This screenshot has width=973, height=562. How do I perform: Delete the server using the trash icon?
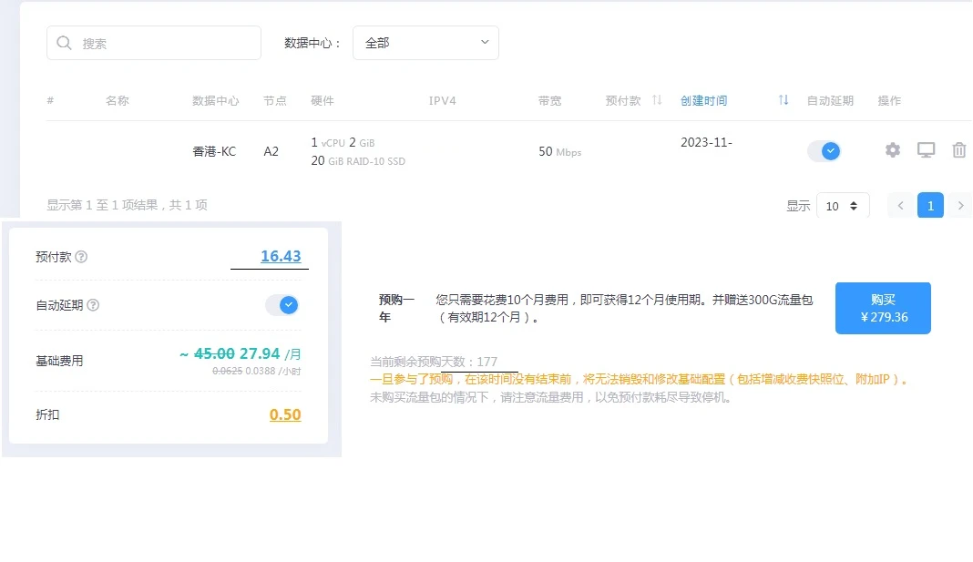pos(958,150)
